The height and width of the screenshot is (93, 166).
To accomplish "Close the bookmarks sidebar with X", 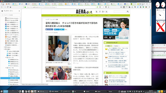I will tap(19, 11).
